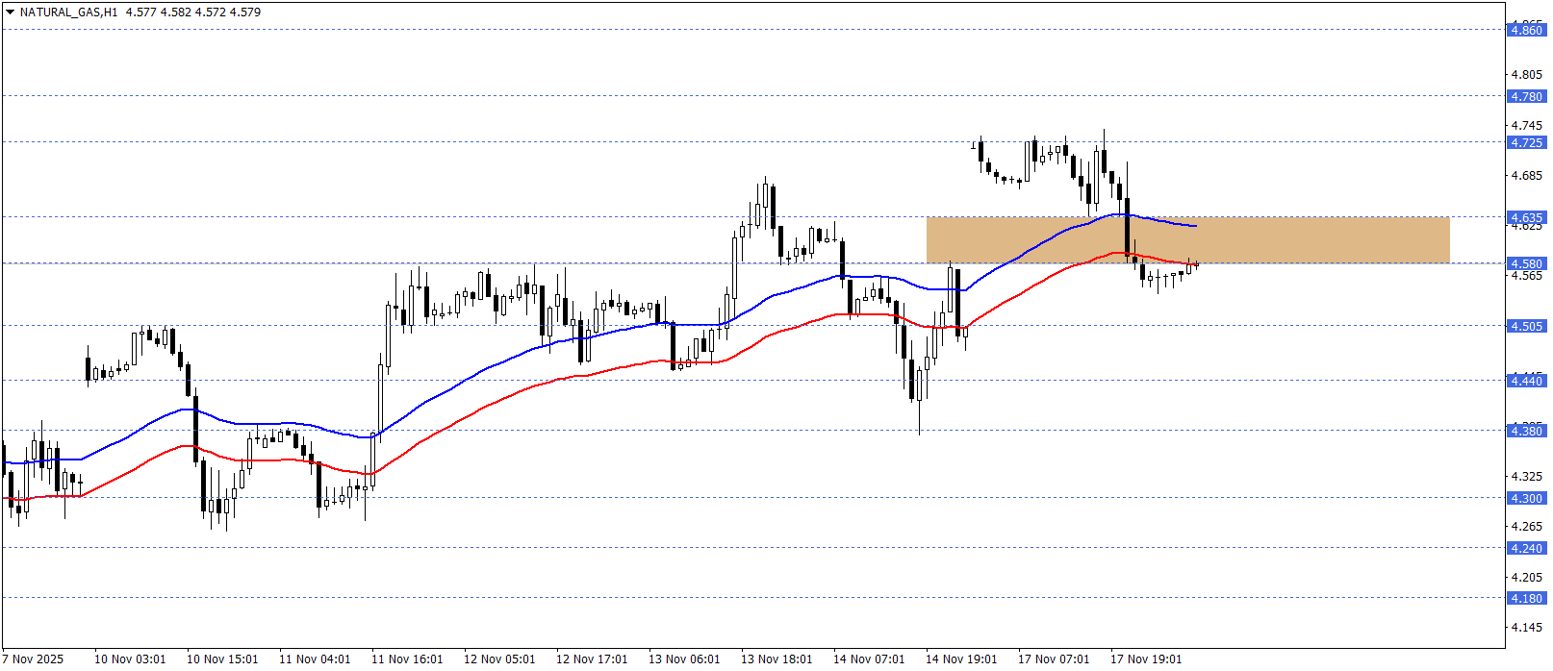This screenshot has height=671, width=1553.
Task: Click the 4.780 price level label
Action: pyautogui.click(x=1525, y=96)
